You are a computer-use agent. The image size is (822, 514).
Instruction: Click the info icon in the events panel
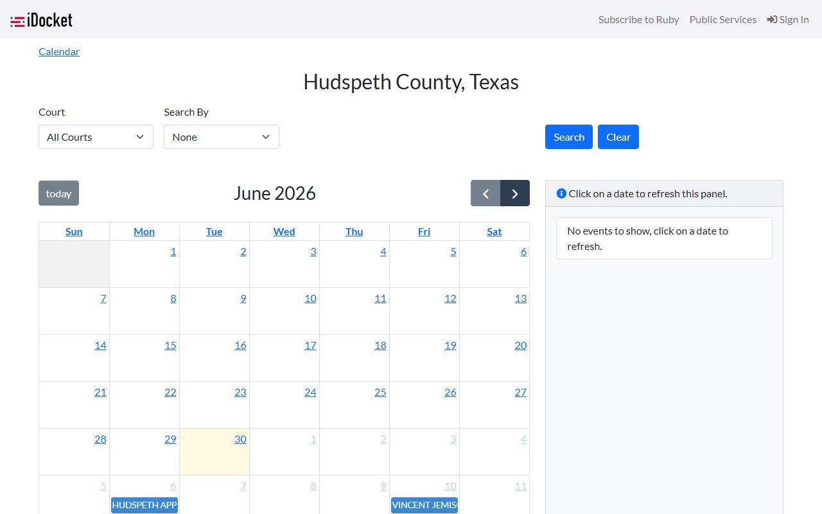[561, 193]
